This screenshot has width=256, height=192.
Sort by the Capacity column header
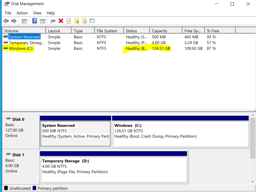(166, 31)
